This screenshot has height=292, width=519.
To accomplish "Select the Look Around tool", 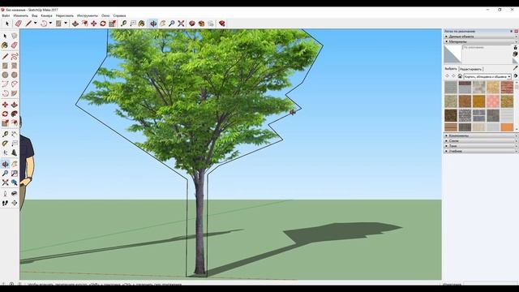I will coord(15,194).
